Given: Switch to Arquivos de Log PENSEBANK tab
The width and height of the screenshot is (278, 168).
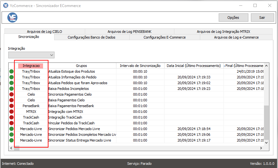Looking at the screenshot, I should tap(129, 32).
